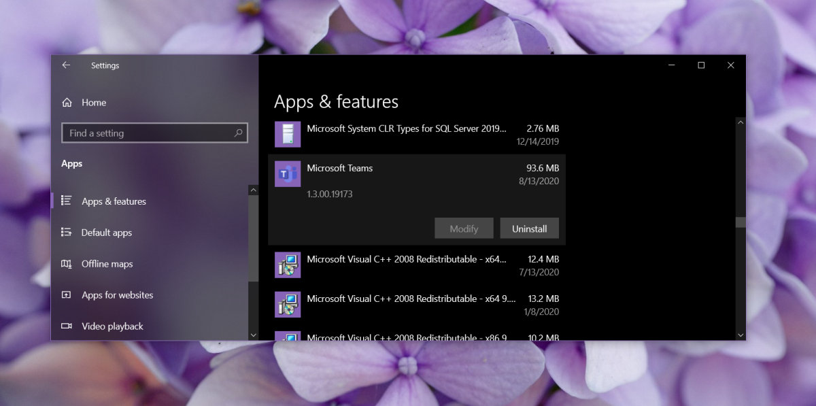Click the Apps & features sidebar icon

point(66,201)
